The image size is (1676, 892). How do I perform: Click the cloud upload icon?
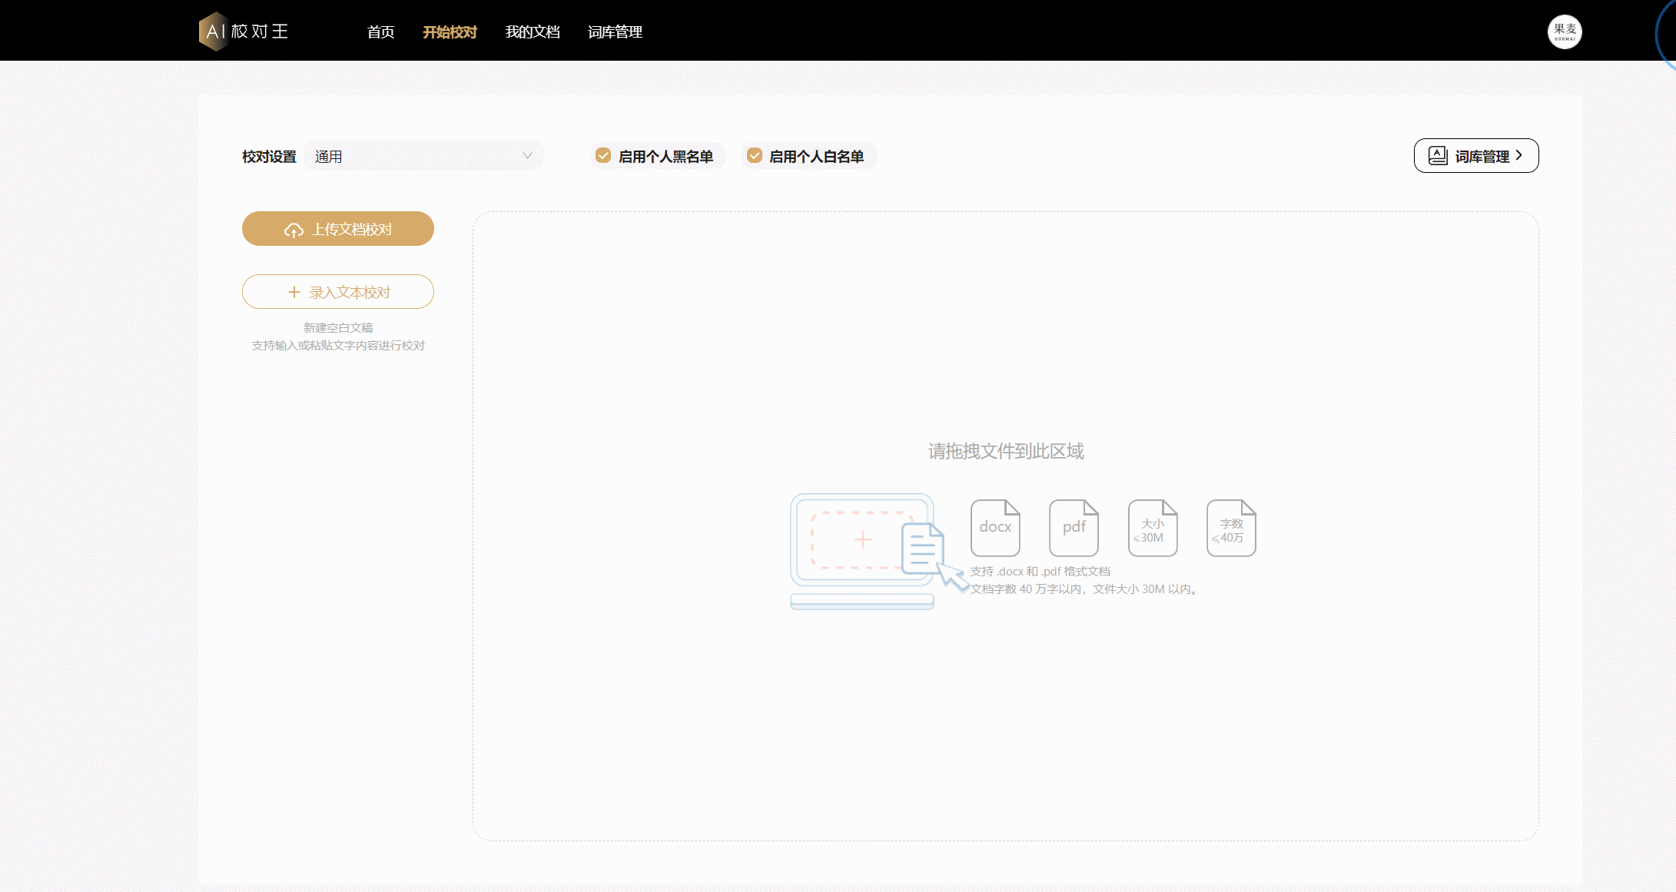click(294, 230)
